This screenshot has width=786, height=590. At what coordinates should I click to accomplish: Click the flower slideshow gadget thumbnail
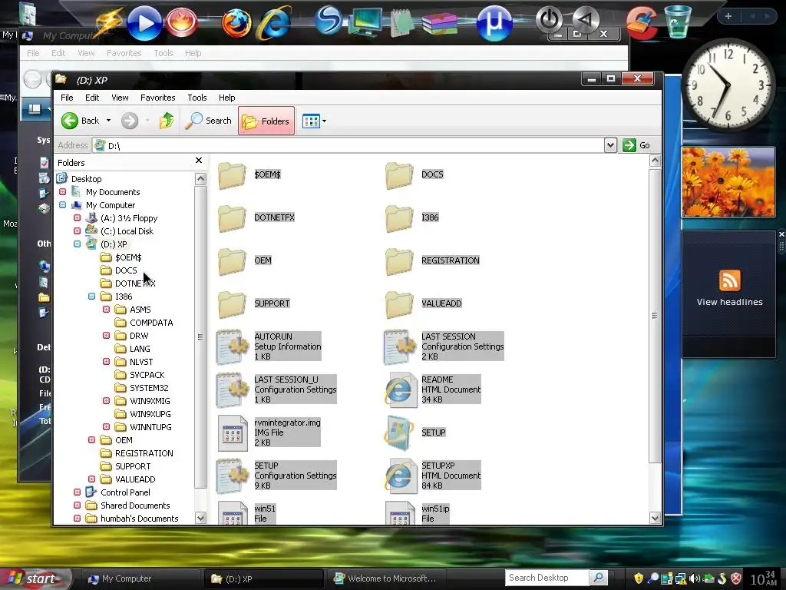click(728, 182)
